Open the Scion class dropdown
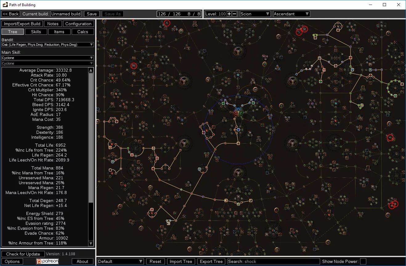The height and width of the screenshot is (266, 406). 255,14
